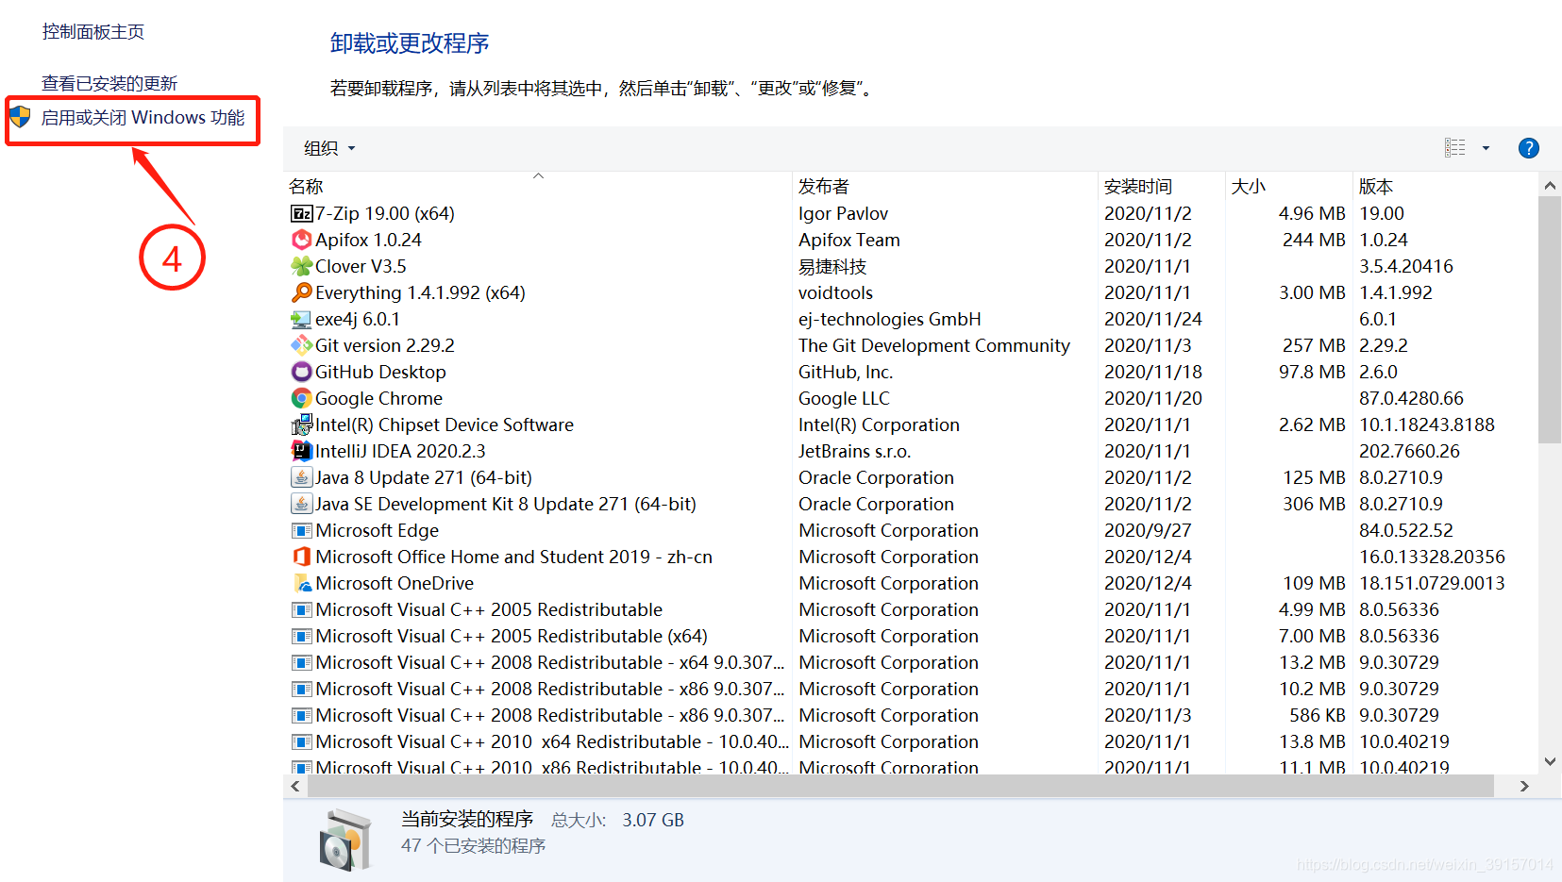Image resolution: width=1562 pixels, height=882 pixels.
Task: Sort the list by 版本 column
Action: tap(1375, 187)
